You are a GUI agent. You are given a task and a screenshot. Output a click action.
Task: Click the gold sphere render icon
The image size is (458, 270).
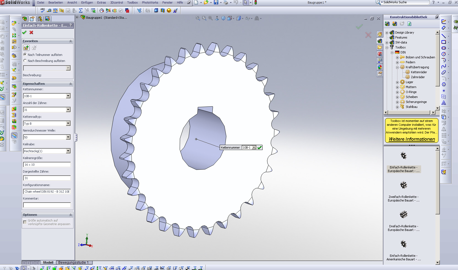coord(169,10)
